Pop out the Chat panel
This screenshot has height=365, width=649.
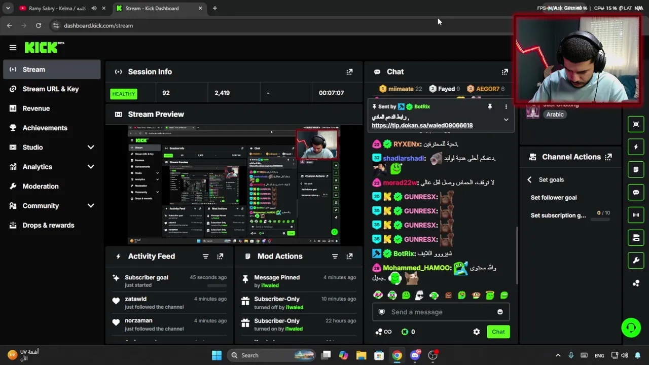coord(504,72)
